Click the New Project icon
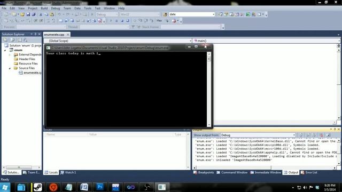Screen dimensions: 342x192 point(6,14)
